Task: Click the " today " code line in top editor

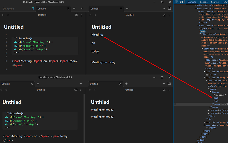Action: (30, 50)
